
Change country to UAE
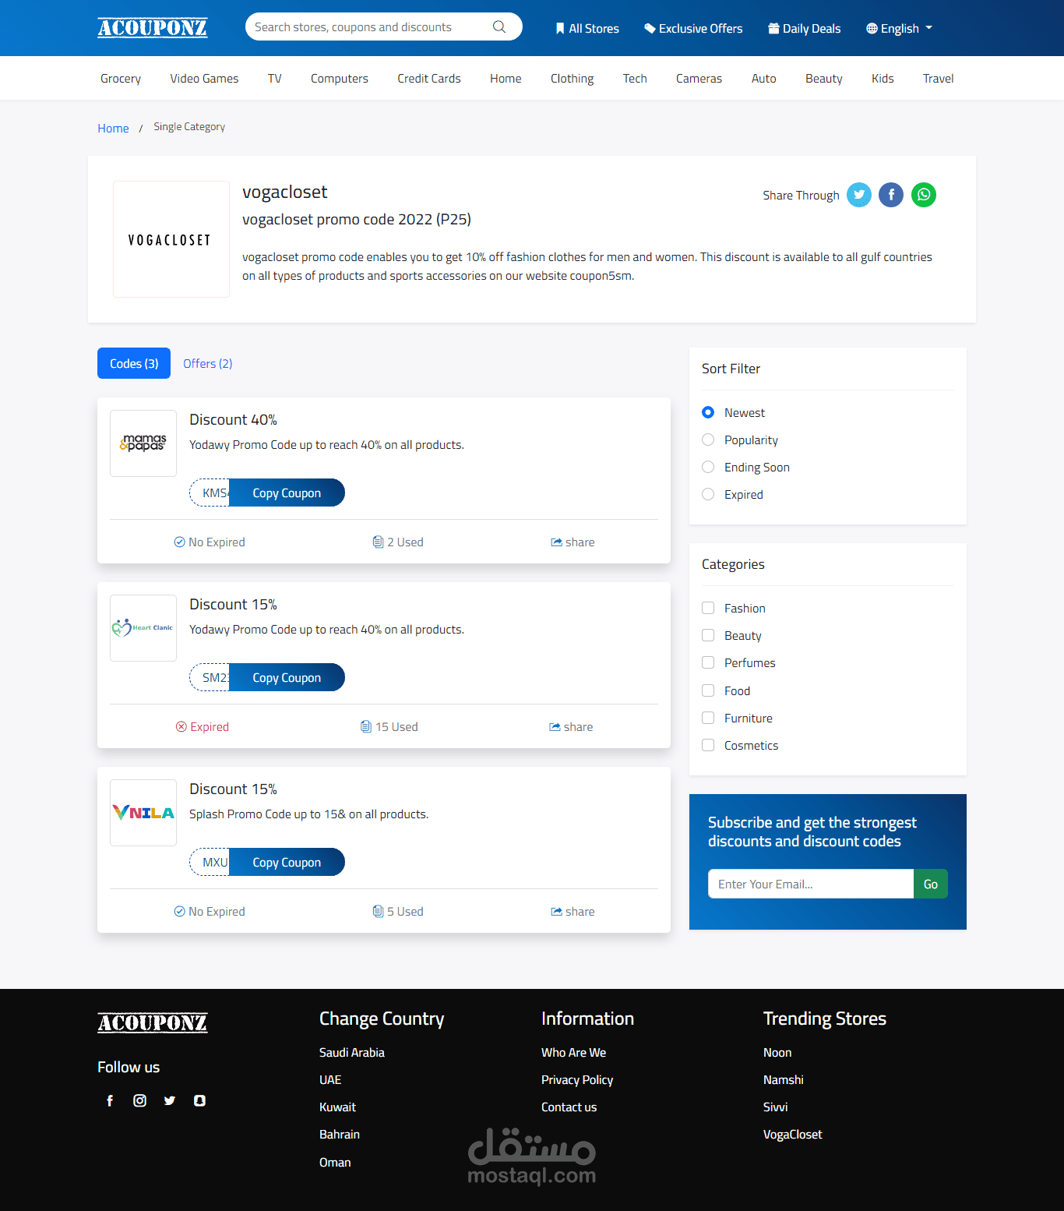(330, 1079)
